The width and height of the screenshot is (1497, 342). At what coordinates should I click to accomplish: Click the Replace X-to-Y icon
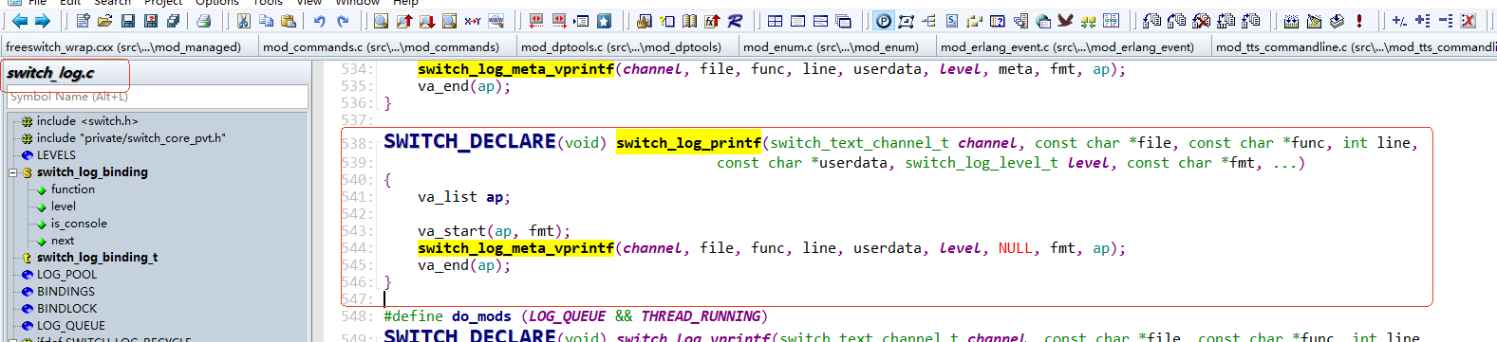473,21
